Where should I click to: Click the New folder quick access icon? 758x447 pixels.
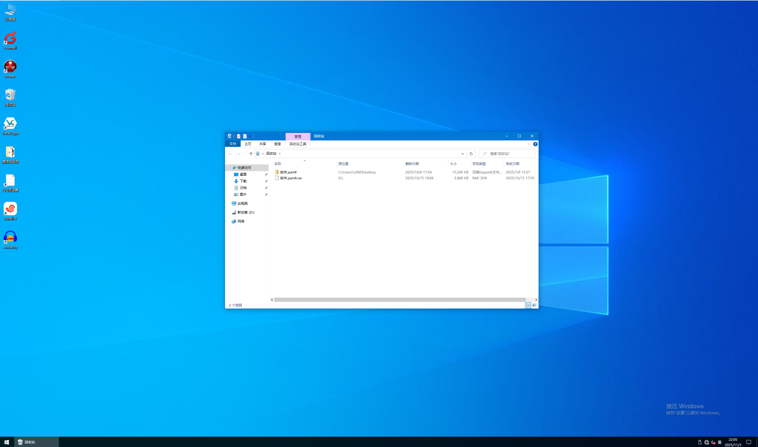point(245,136)
